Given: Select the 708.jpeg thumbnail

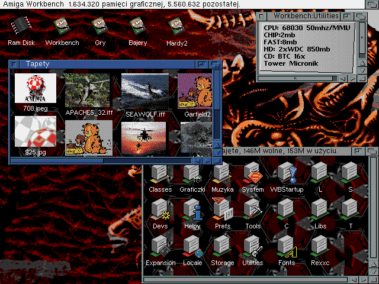Looking at the screenshot, I should (36, 88).
